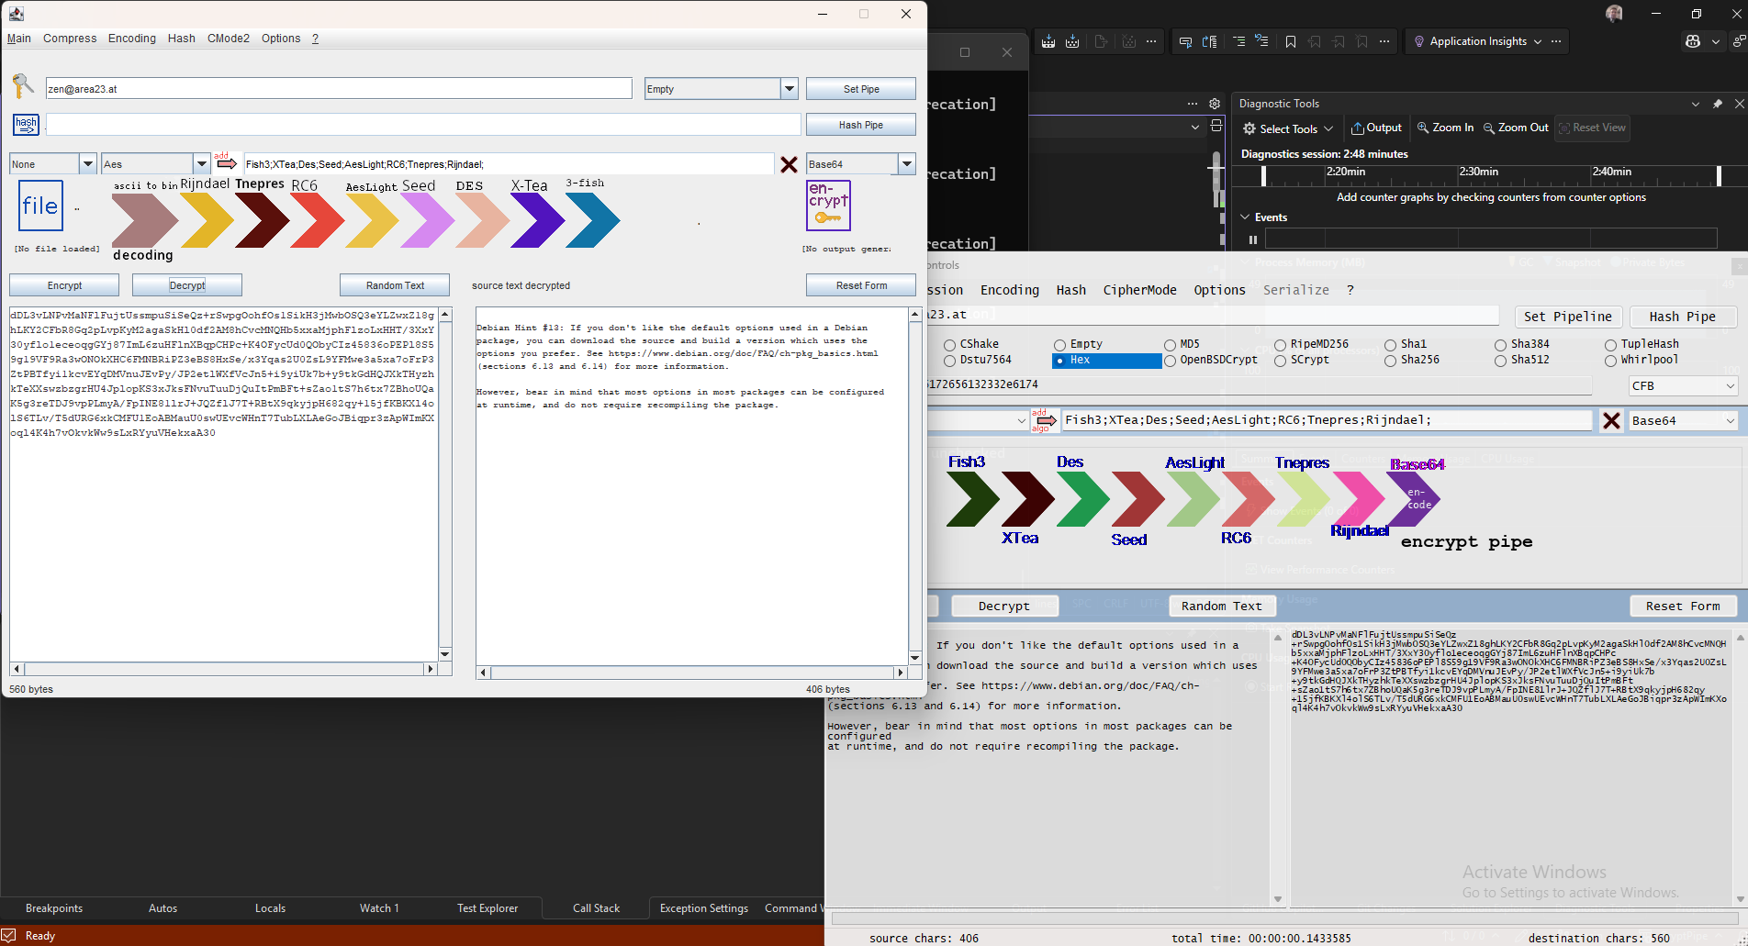1748x946 pixels.
Task: Select the Empty hash radio button
Action: [x=1059, y=345]
